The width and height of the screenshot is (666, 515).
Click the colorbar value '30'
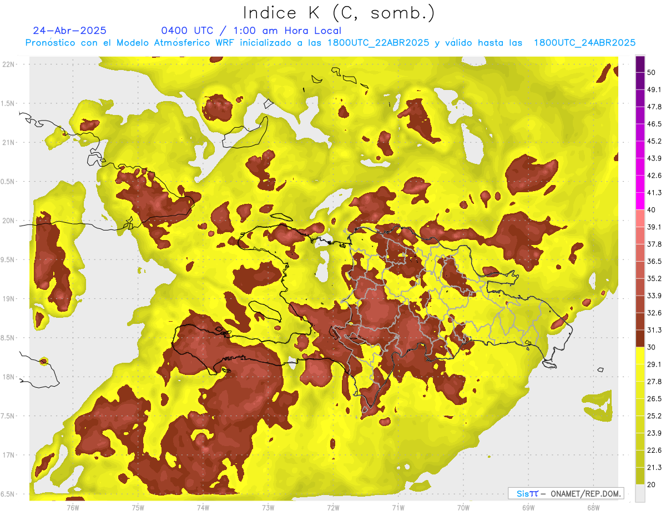point(652,347)
